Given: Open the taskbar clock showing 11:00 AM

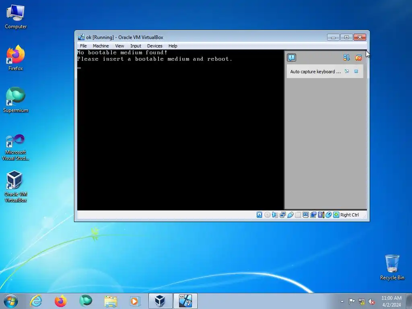Looking at the screenshot, I should pyautogui.click(x=391, y=301).
